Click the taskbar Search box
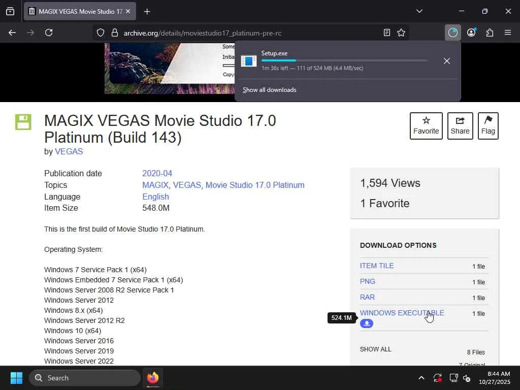The width and height of the screenshot is (520, 390). 85,378
